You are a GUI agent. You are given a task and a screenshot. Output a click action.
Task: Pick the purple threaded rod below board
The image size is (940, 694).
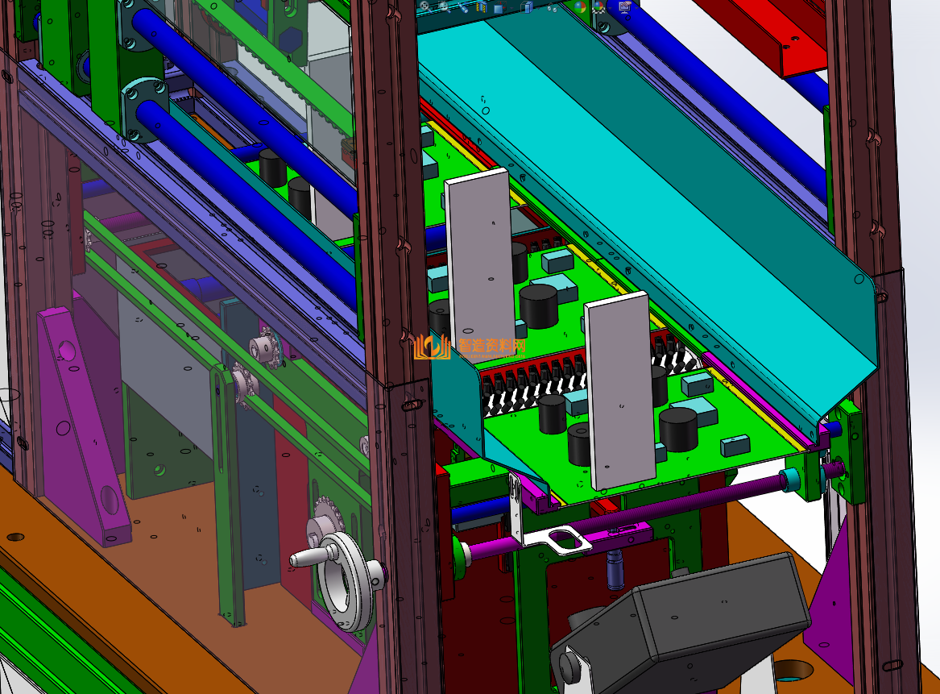[685, 508]
